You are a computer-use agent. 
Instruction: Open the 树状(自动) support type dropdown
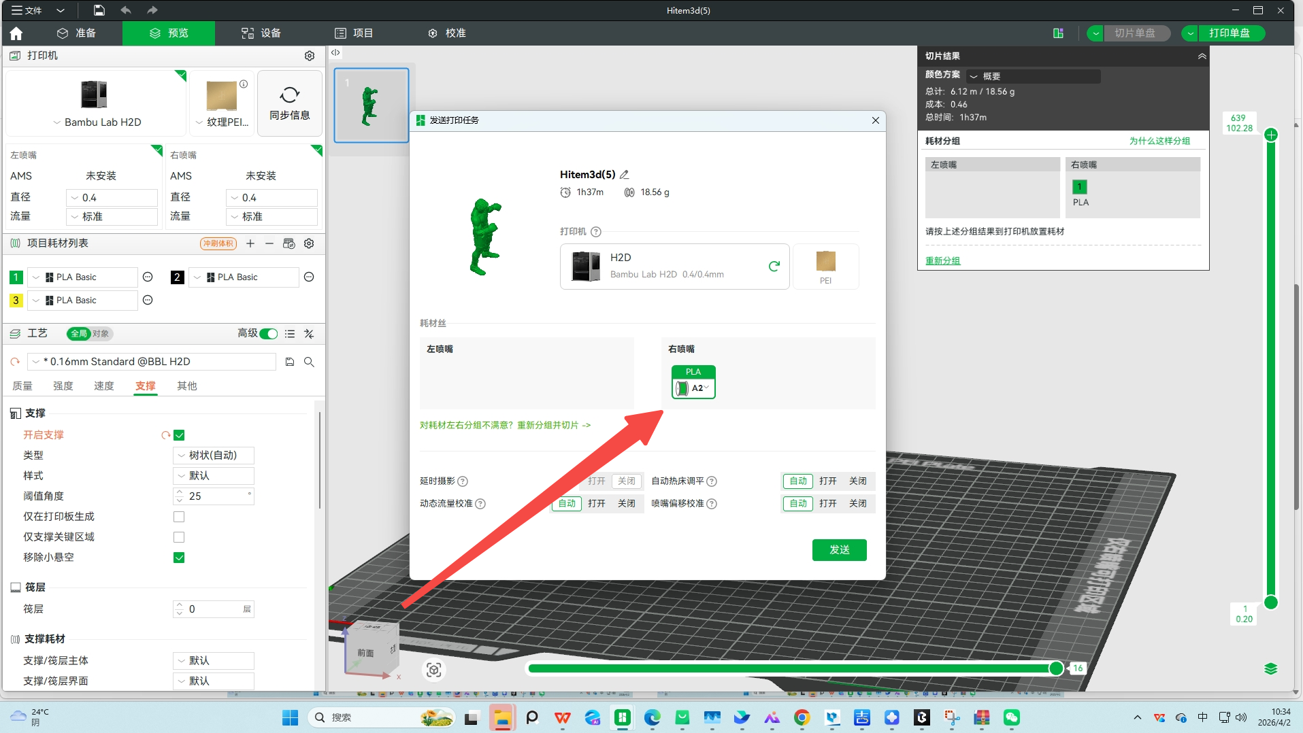213,455
